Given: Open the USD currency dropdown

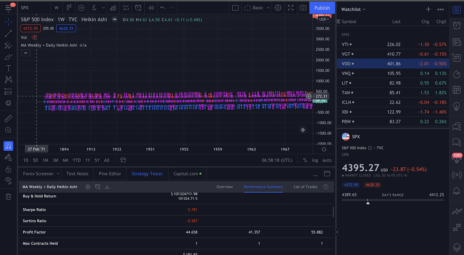Looking at the screenshot, I should tap(324, 19).
